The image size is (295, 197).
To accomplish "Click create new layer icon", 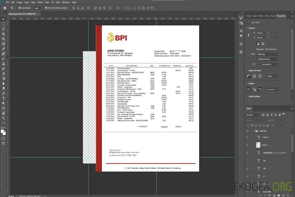I will click(x=283, y=195).
